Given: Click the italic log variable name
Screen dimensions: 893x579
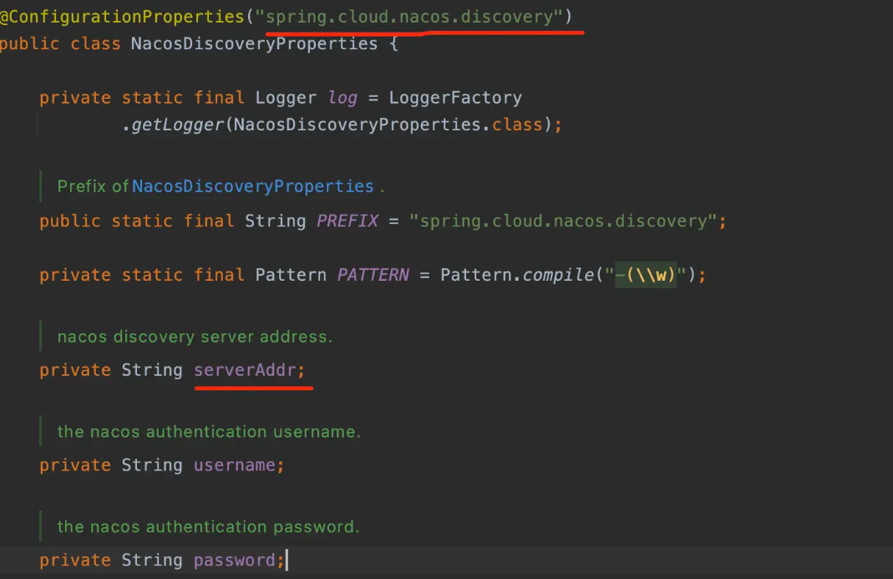Looking at the screenshot, I should 342,98.
